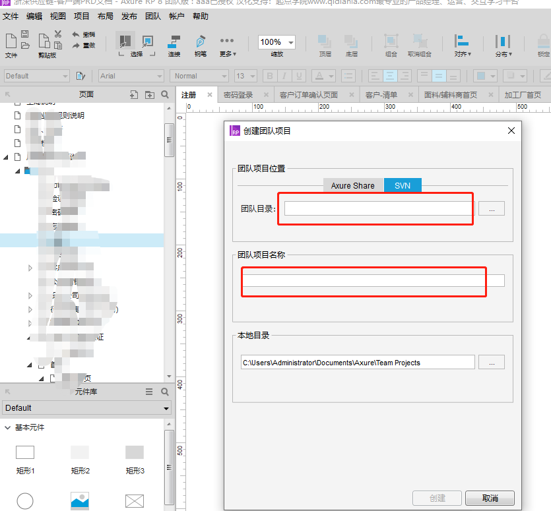The image size is (551, 511).
Task: Open the more tools (更多) menu
Action: pos(226,43)
